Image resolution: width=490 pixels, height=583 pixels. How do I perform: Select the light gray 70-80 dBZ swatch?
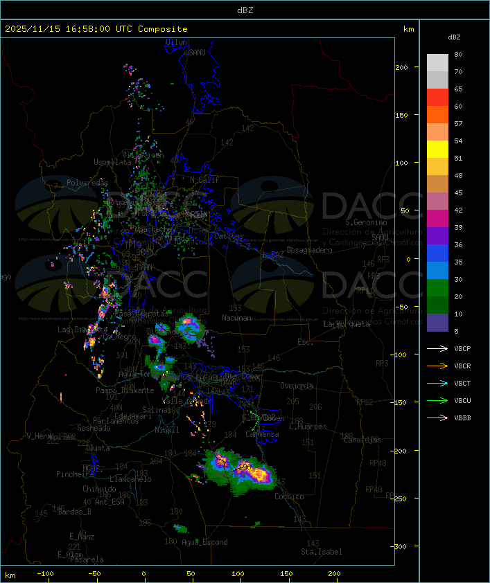tap(437, 62)
